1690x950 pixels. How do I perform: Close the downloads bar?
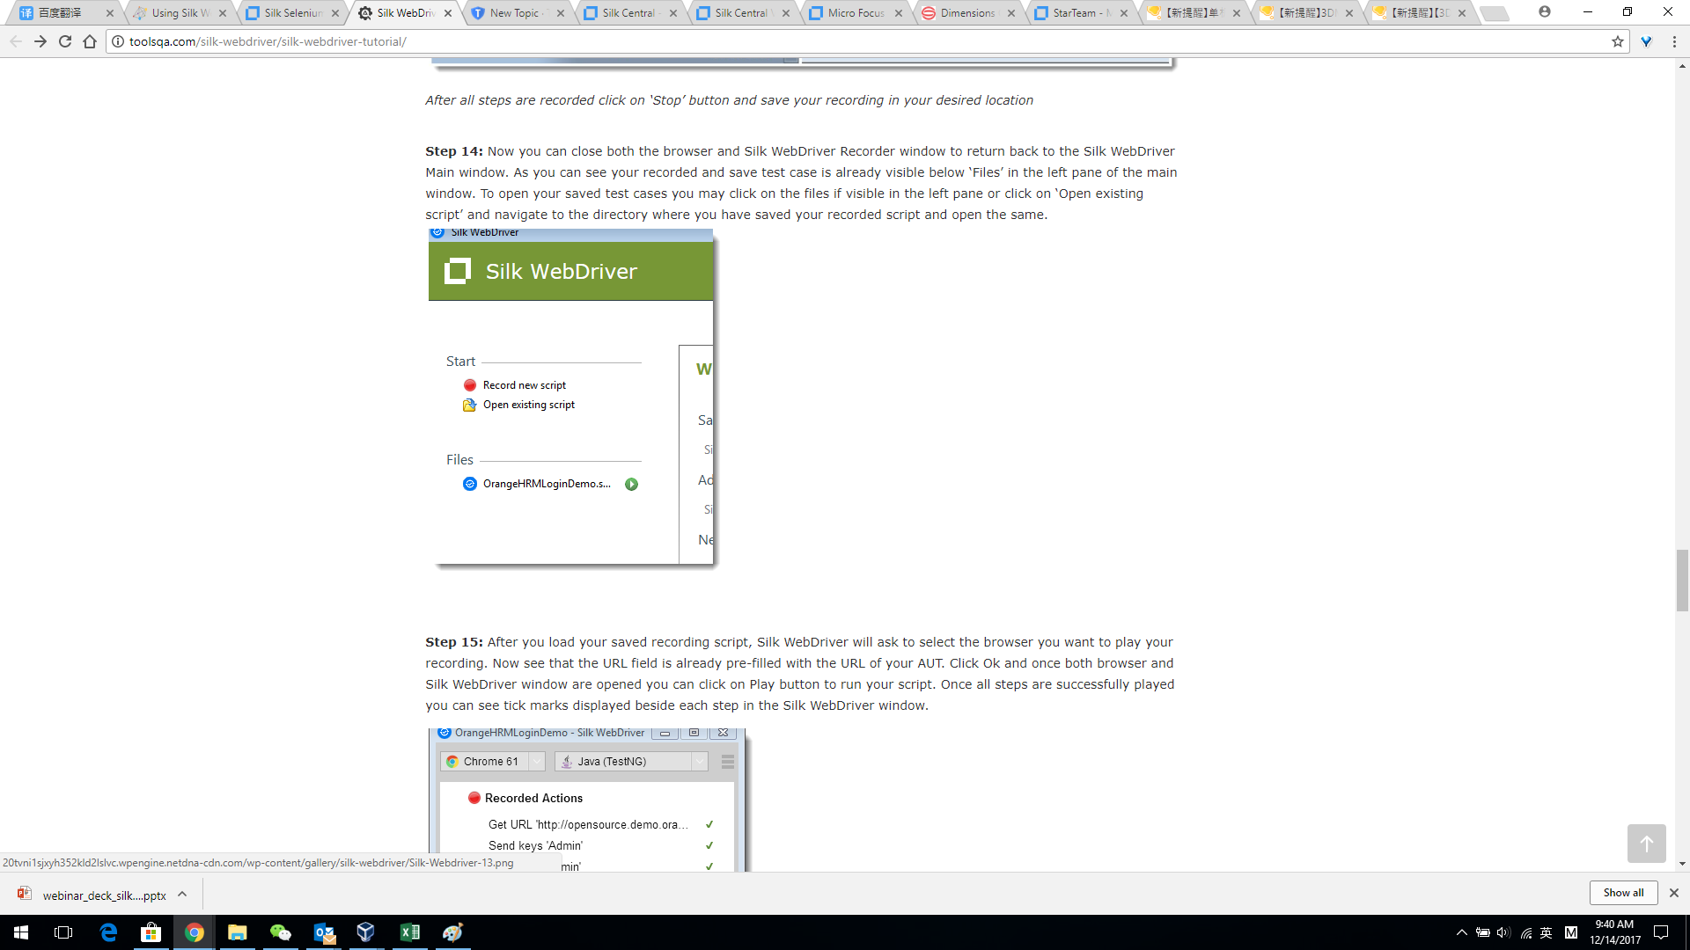pyautogui.click(x=1674, y=893)
